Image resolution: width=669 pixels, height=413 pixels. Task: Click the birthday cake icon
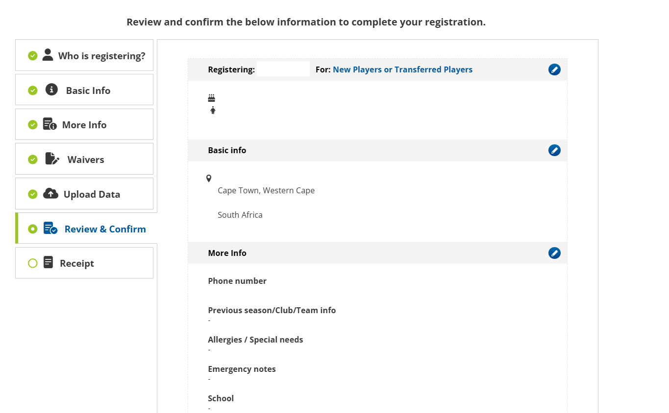click(211, 98)
